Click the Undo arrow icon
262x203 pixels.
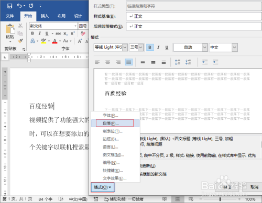click(19, 6)
